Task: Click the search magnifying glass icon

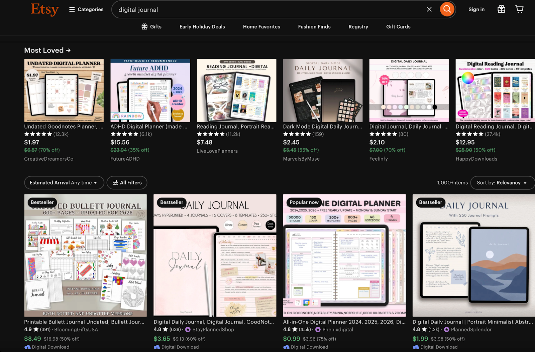Action: 447,9
